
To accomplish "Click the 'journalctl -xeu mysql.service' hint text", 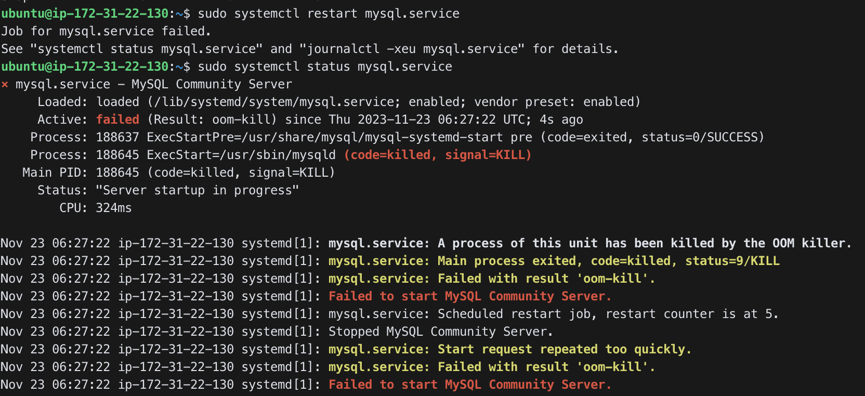I will pyautogui.click(x=412, y=49).
